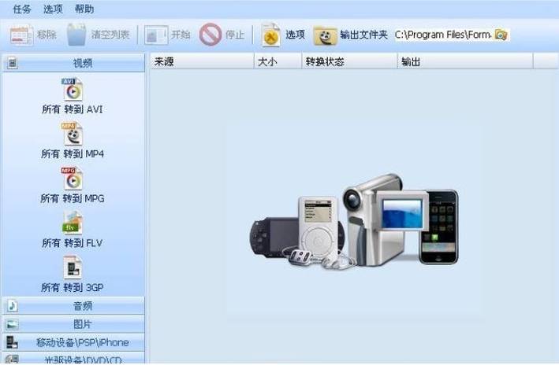Screen dimensions: 559x365
Task: Select the 所有 转到 MP4 icon
Action: tap(73, 134)
